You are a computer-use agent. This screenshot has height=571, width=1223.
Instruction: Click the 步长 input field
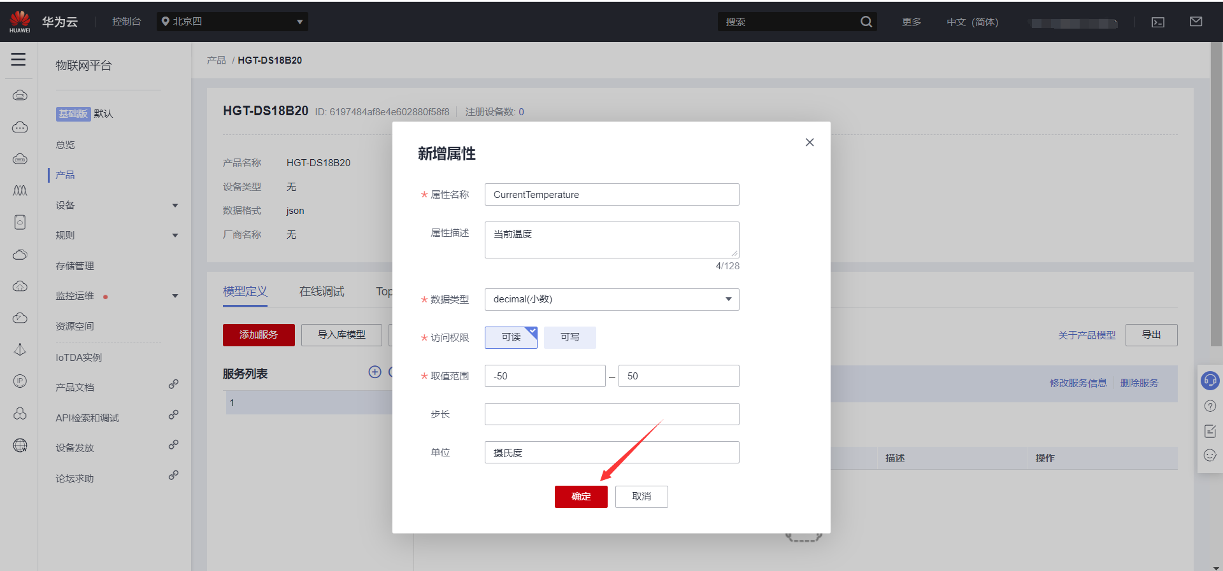(x=611, y=414)
